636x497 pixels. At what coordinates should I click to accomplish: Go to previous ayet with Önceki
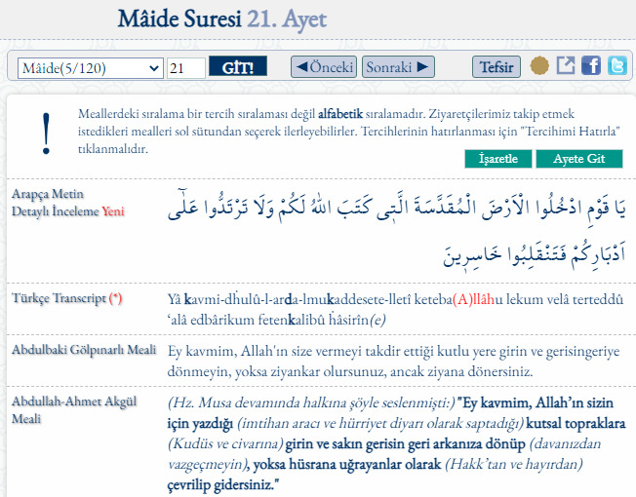324,67
